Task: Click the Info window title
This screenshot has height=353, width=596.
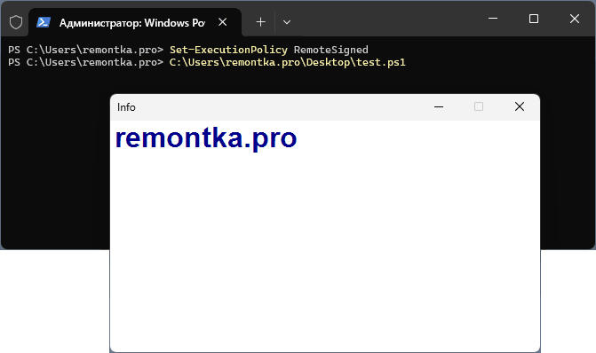Action: click(x=126, y=107)
